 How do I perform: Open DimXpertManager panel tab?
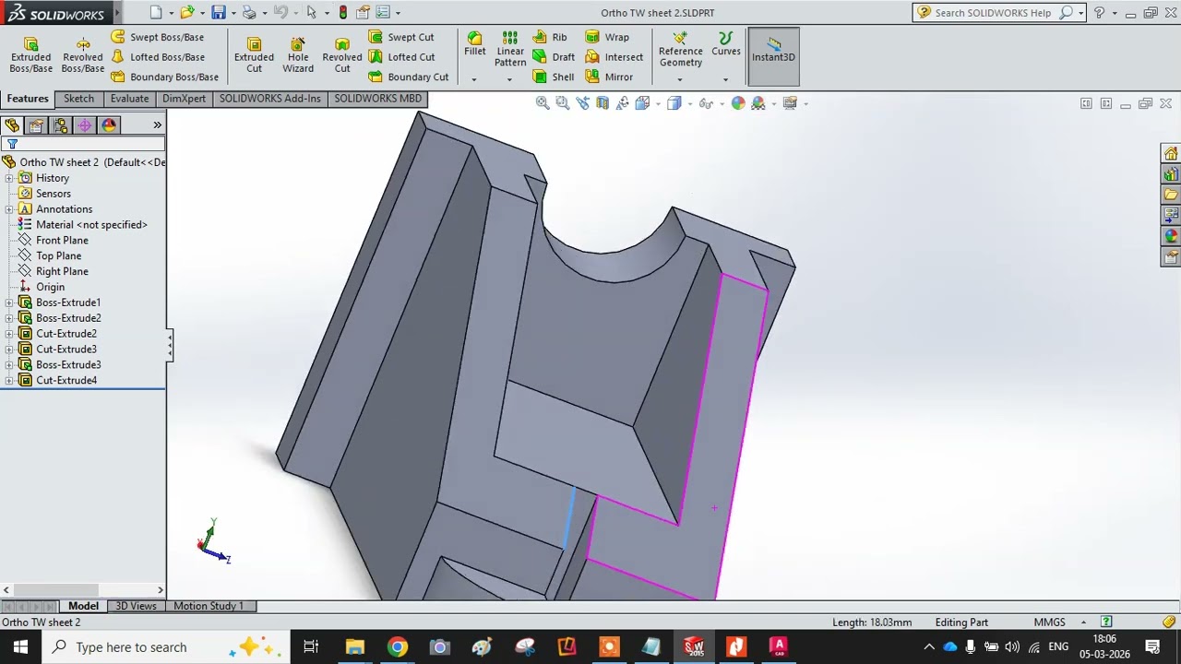[x=84, y=125]
